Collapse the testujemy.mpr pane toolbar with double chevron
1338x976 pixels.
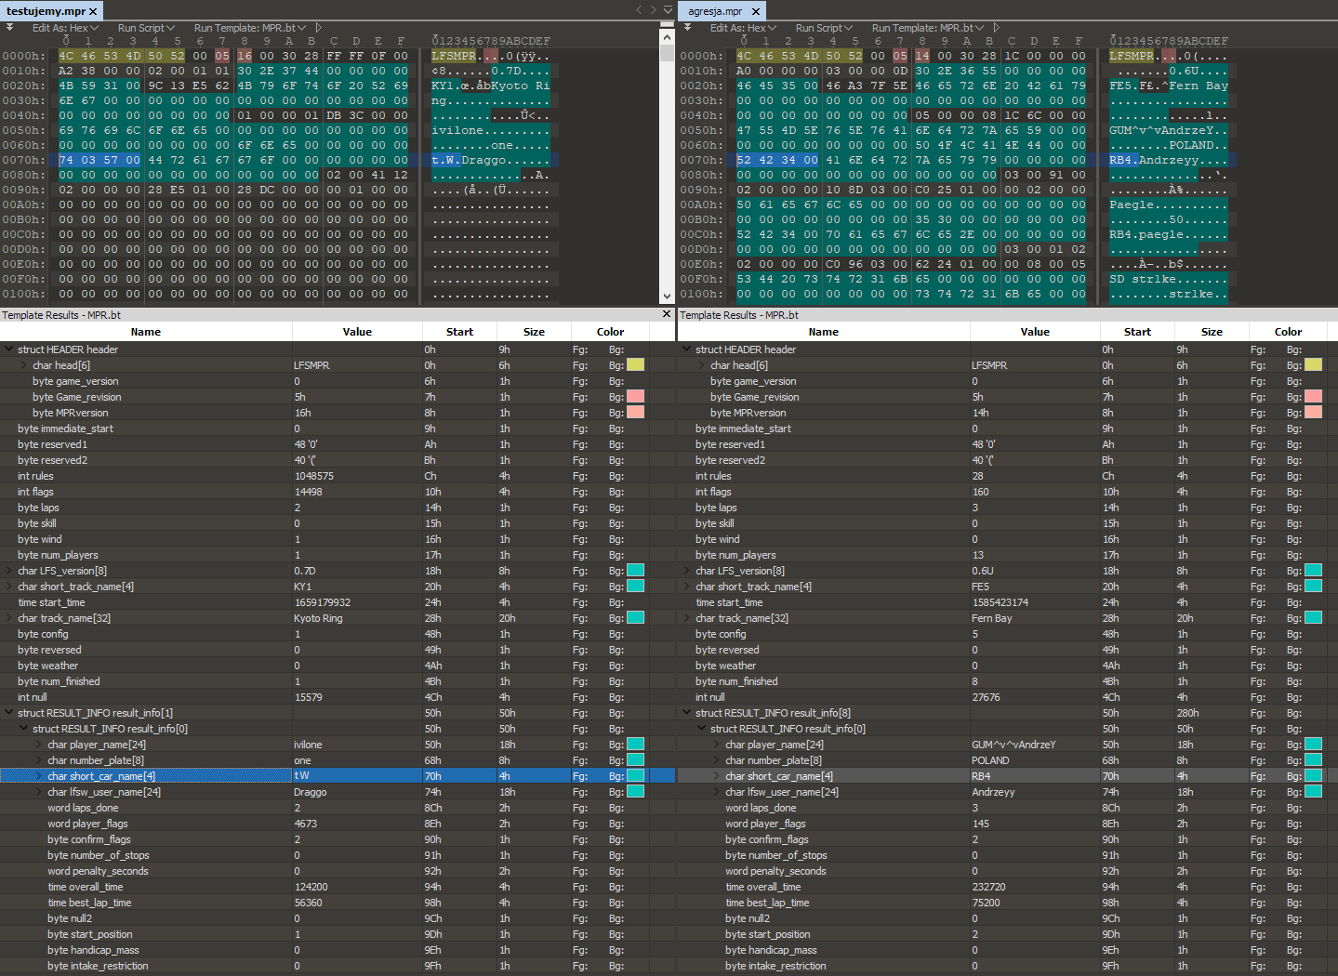tap(10, 28)
